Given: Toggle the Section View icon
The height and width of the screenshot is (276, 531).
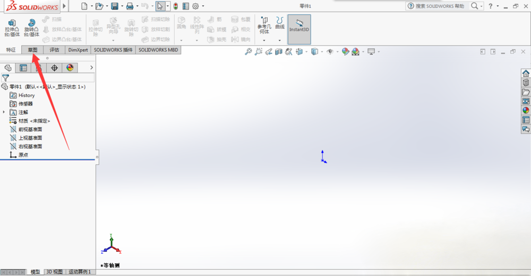Looking at the screenshot, I should tap(279, 52).
